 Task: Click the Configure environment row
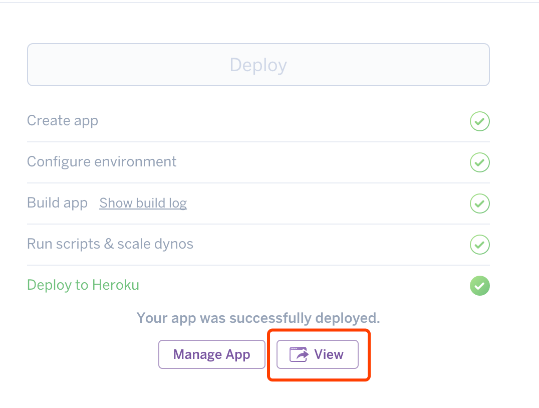pos(258,162)
